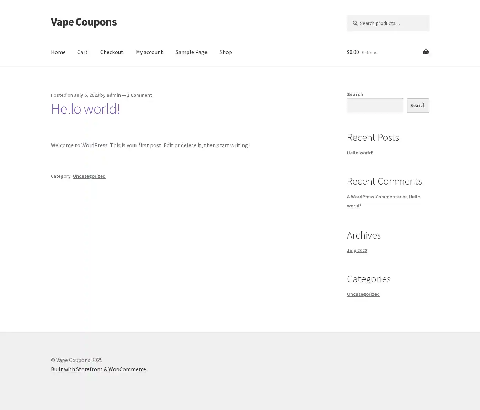This screenshot has height=410, width=480.
Task: Open the Checkout menu item
Action: coord(112,52)
